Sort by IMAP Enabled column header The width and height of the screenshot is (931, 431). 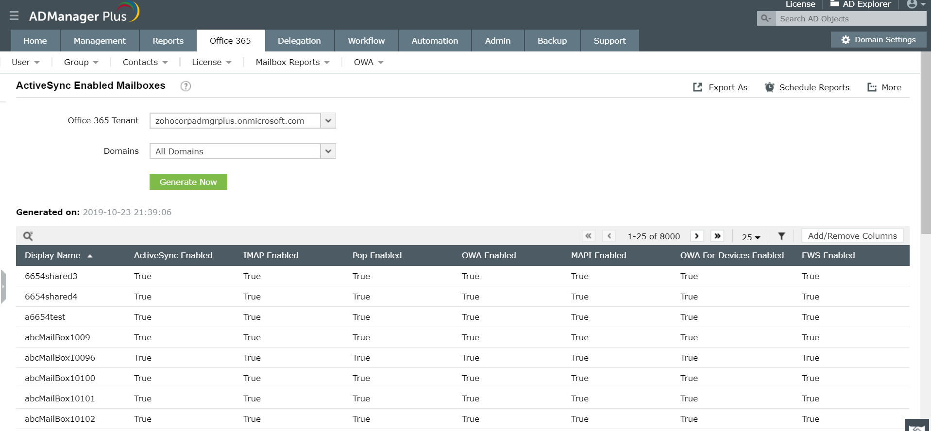[x=271, y=255]
